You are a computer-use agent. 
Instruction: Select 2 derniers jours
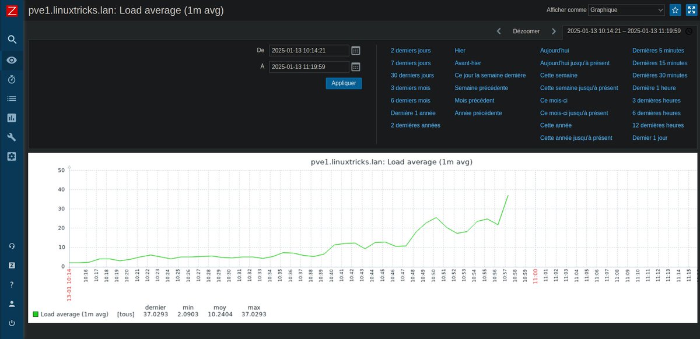point(411,51)
